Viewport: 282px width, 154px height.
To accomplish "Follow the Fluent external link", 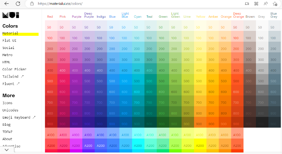I will point(11,84).
